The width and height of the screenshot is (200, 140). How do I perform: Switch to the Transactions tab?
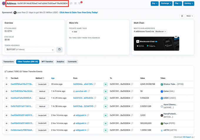[x=9, y=62]
